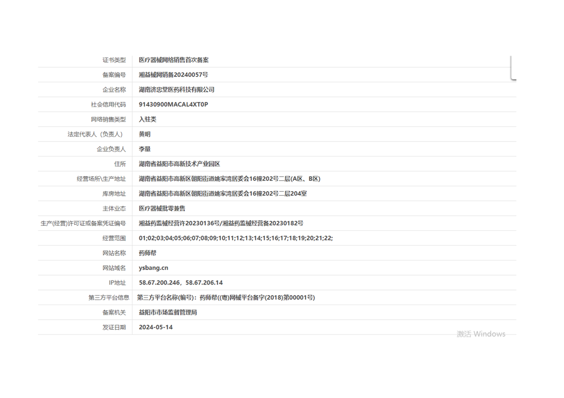
Task: Select filing authority 益阳市市场监督管理局
Action: tap(167, 312)
